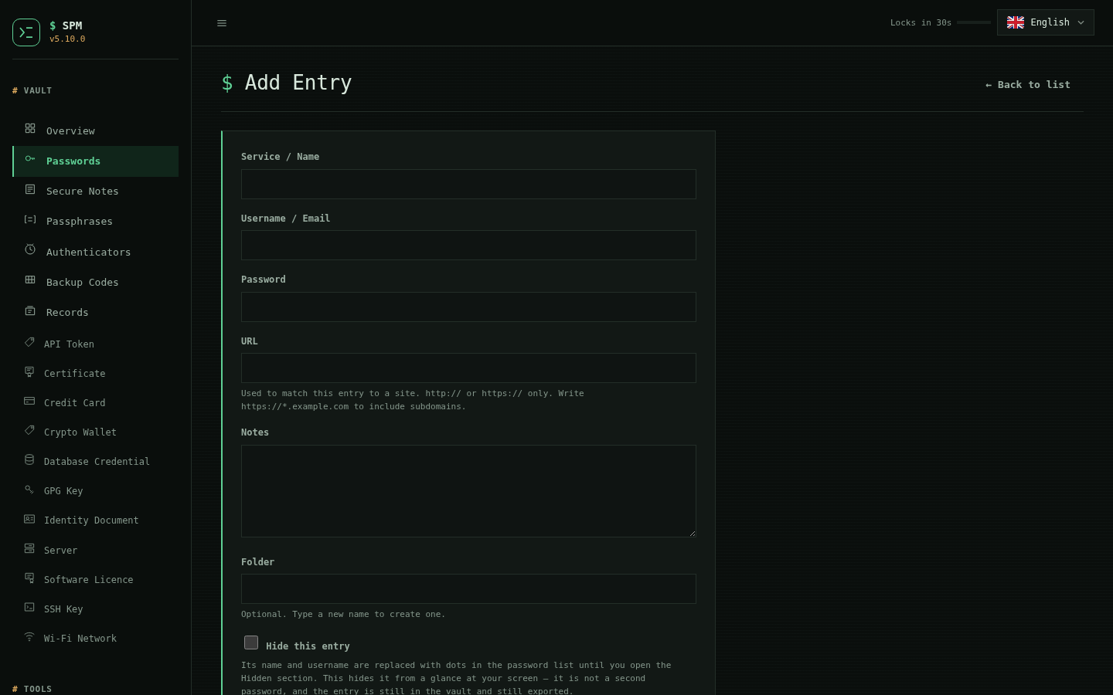Click the Wi-Fi Network icon
Image resolution: width=1113 pixels, height=695 pixels.
point(29,636)
